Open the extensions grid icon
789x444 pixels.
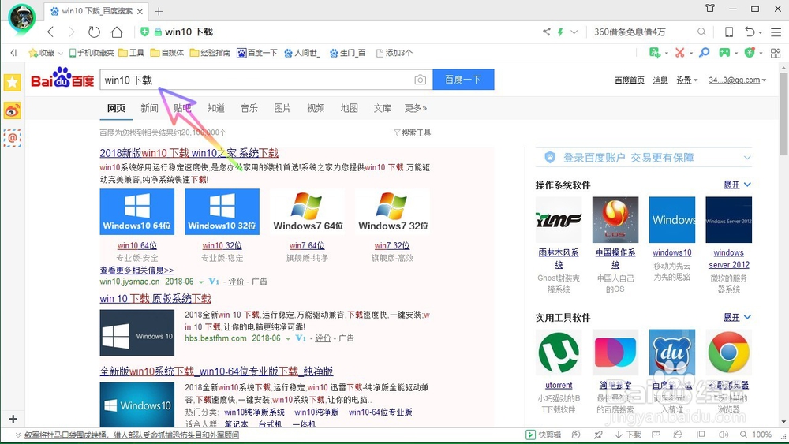tap(776, 53)
